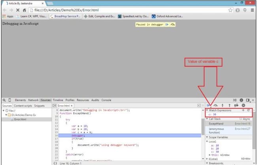Viewport: 257px width, 165px height.
Task: Collapse the Local scope
Action: (207, 142)
